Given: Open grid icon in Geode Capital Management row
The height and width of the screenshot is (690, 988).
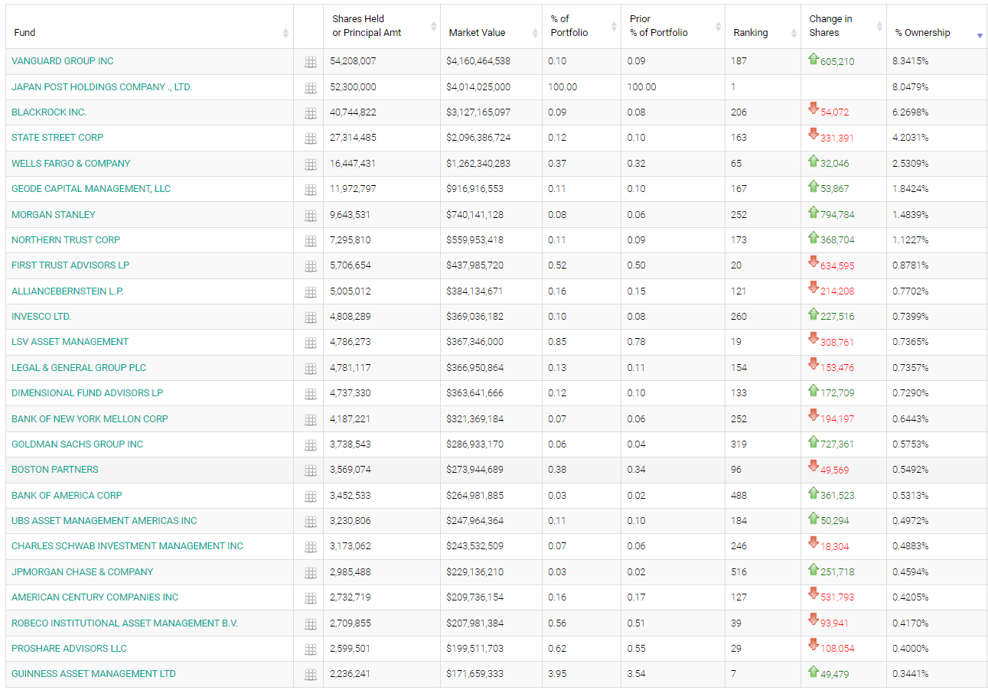Looking at the screenshot, I should point(311,190).
